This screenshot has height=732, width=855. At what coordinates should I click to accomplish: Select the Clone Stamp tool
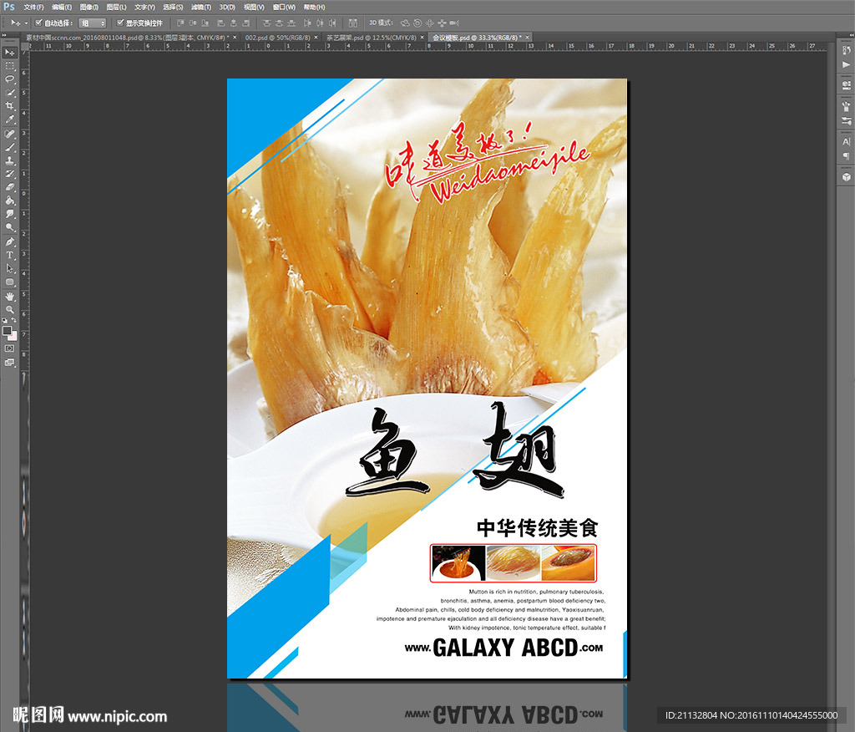tap(10, 160)
